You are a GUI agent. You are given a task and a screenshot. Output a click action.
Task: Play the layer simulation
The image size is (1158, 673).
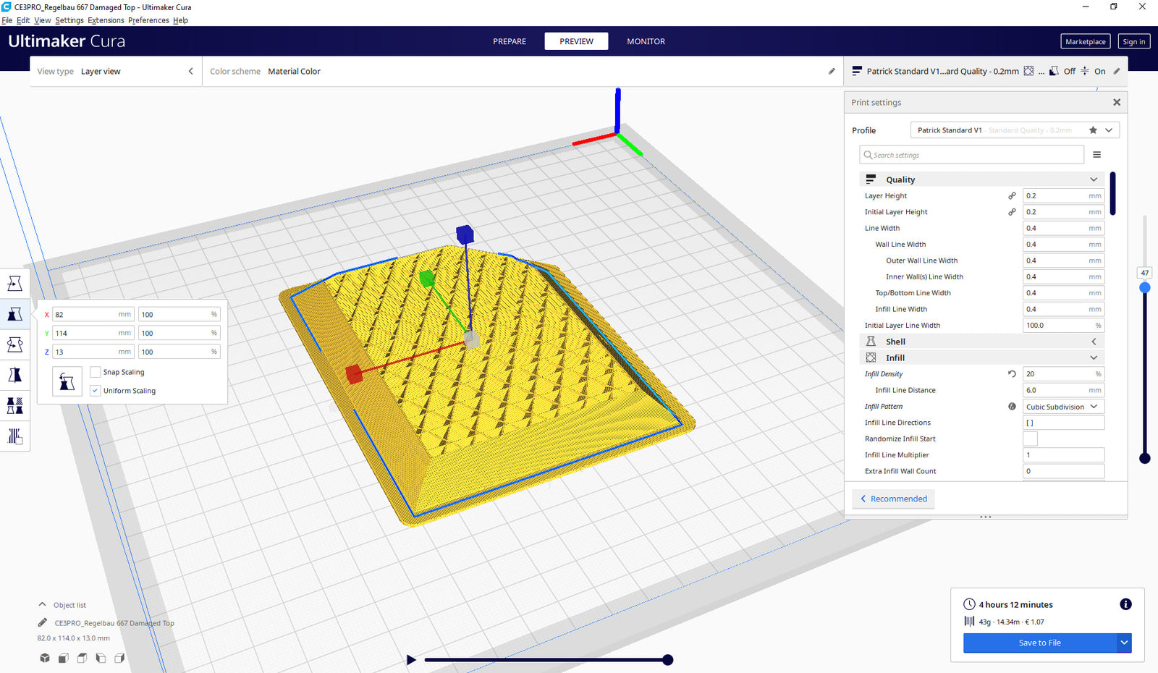click(x=411, y=659)
